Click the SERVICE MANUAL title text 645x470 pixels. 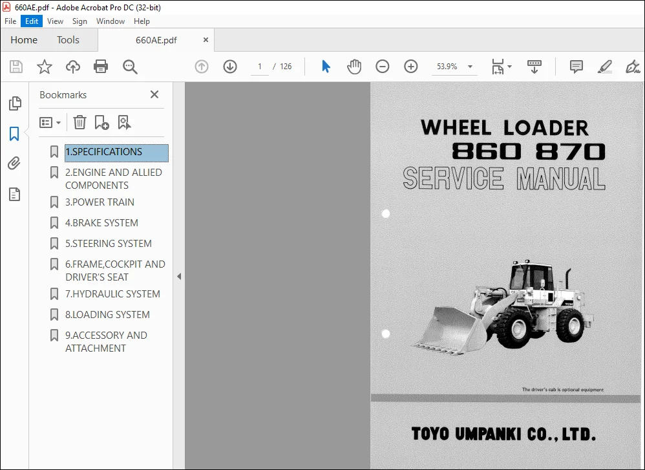(504, 179)
